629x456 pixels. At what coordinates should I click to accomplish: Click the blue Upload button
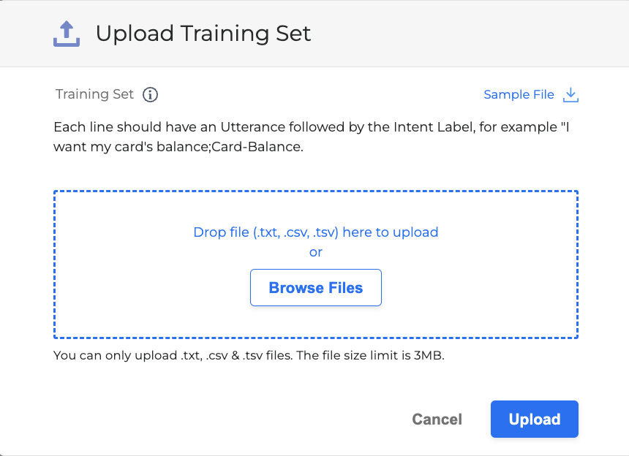click(x=534, y=419)
